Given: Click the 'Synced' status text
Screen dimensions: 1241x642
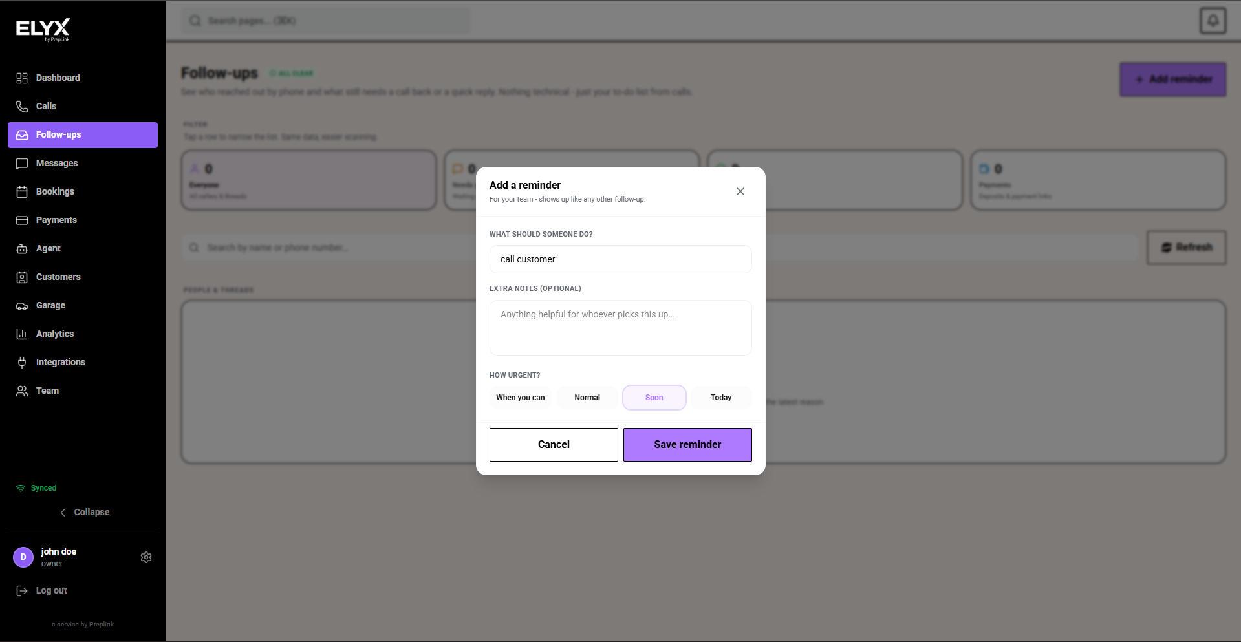Looking at the screenshot, I should pyautogui.click(x=43, y=488).
